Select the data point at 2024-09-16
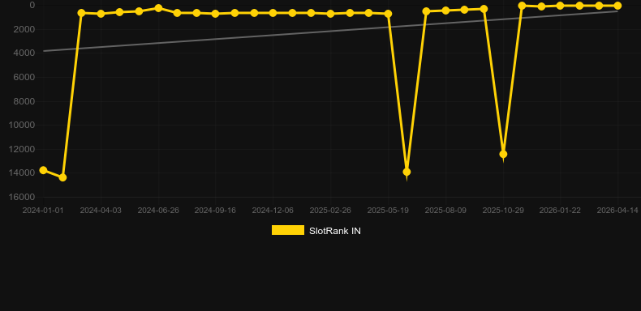641x311 pixels. tap(216, 14)
